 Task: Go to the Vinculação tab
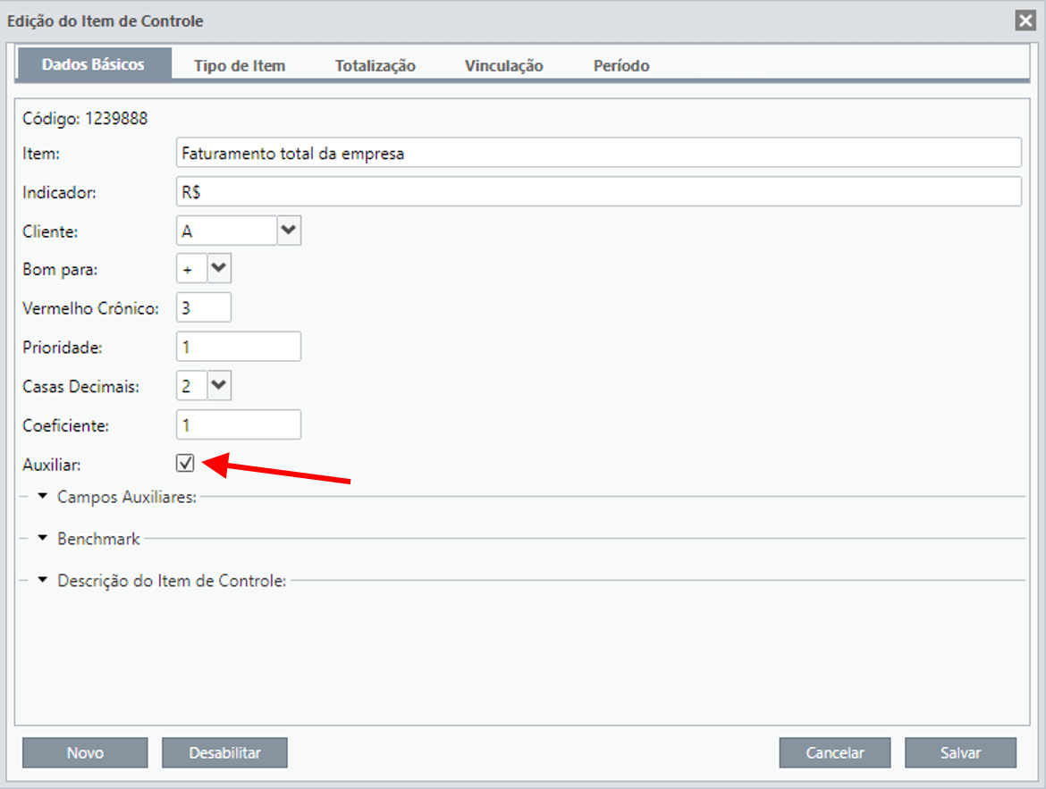(503, 65)
